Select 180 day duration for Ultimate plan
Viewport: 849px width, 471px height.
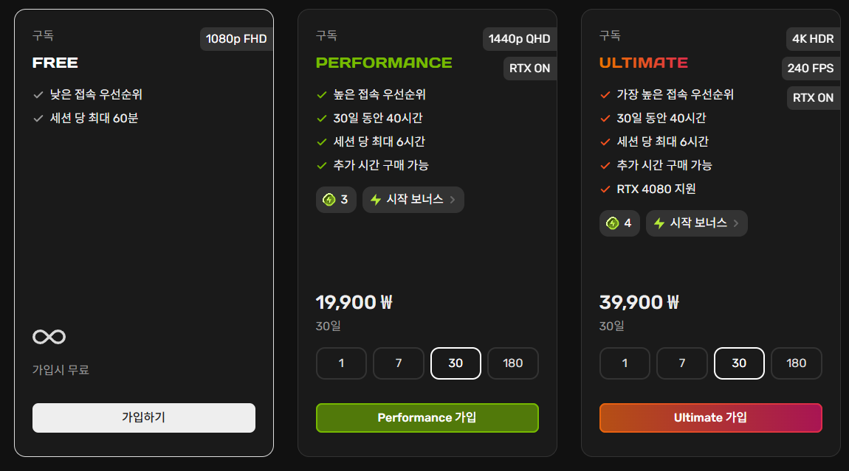797,363
